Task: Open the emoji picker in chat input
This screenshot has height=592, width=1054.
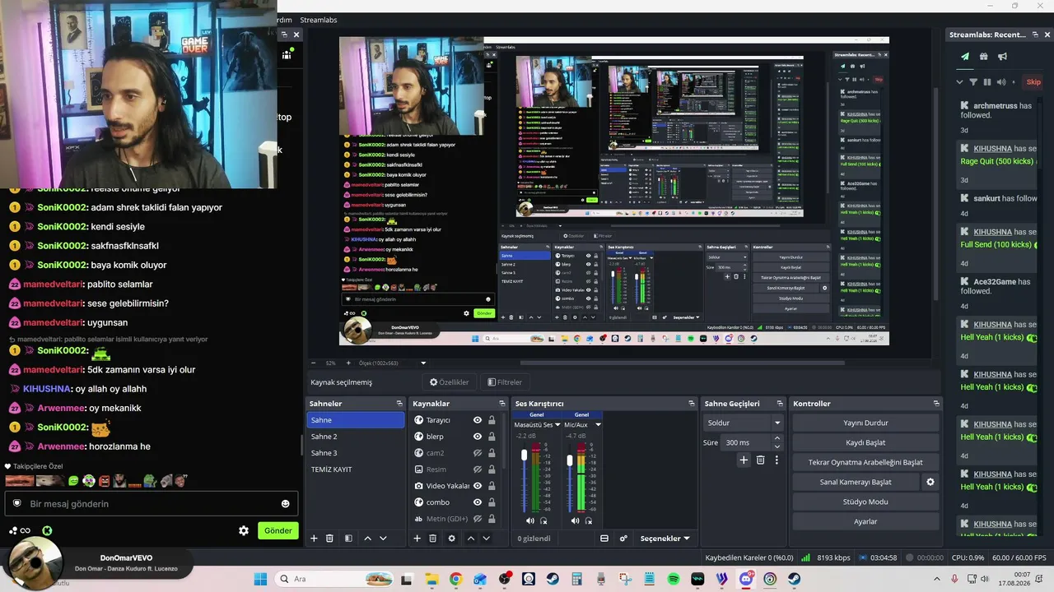Action: click(286, 504)
